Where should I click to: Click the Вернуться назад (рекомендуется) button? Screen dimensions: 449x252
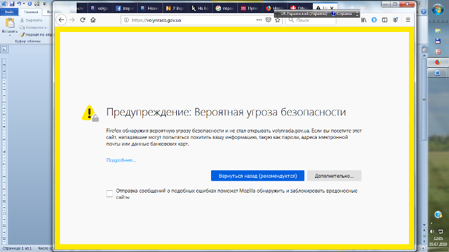point(257,175)
